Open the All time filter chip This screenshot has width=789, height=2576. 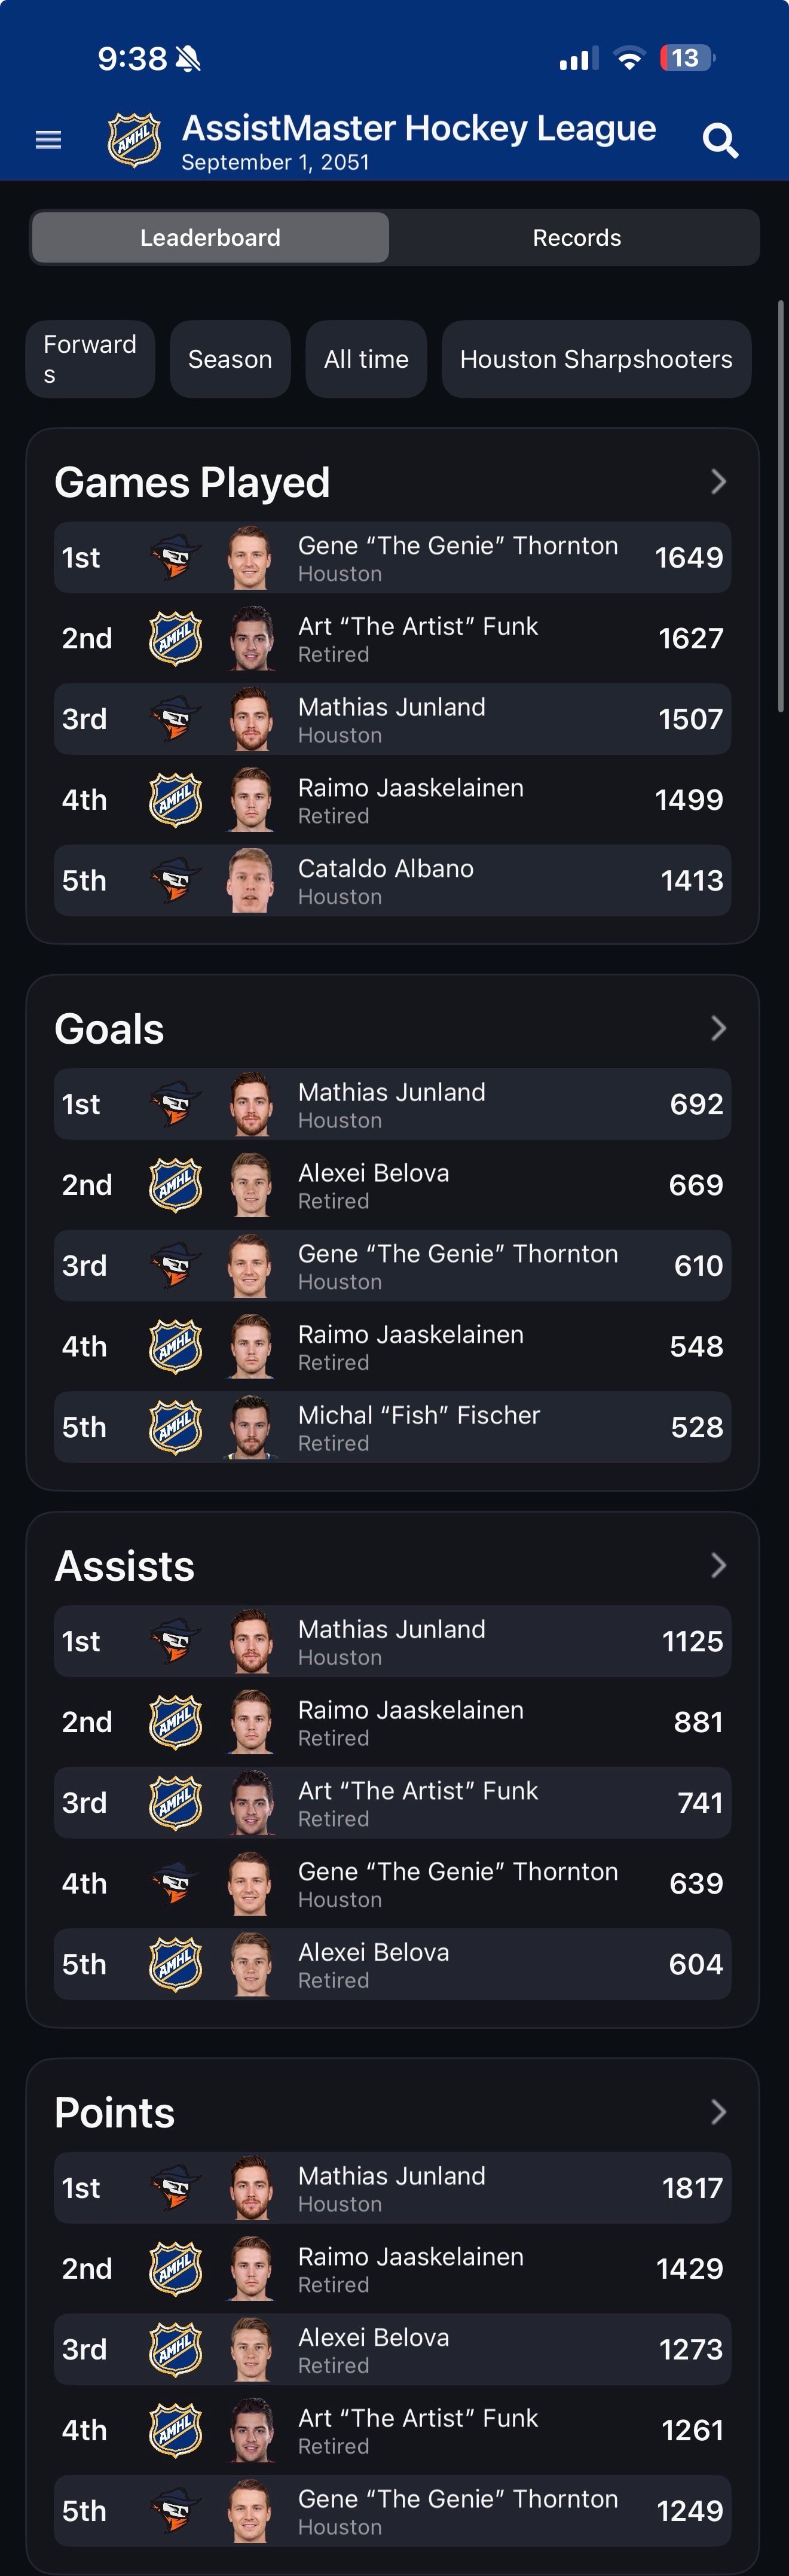pyautogui.click(x=366, y=359)
